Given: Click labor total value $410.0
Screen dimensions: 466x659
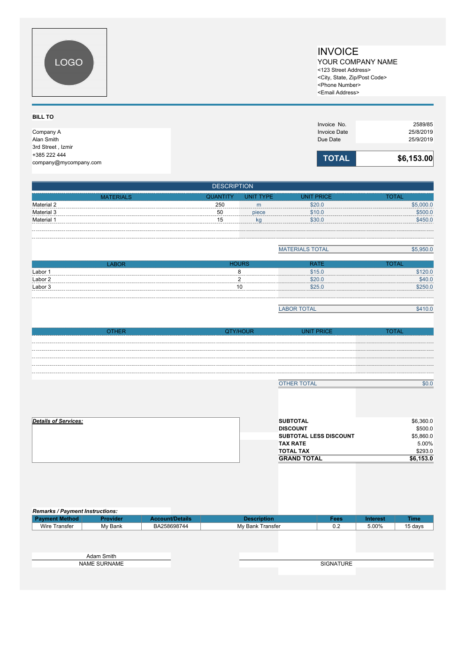Looking at the screenshot, I should pos(424,309).
